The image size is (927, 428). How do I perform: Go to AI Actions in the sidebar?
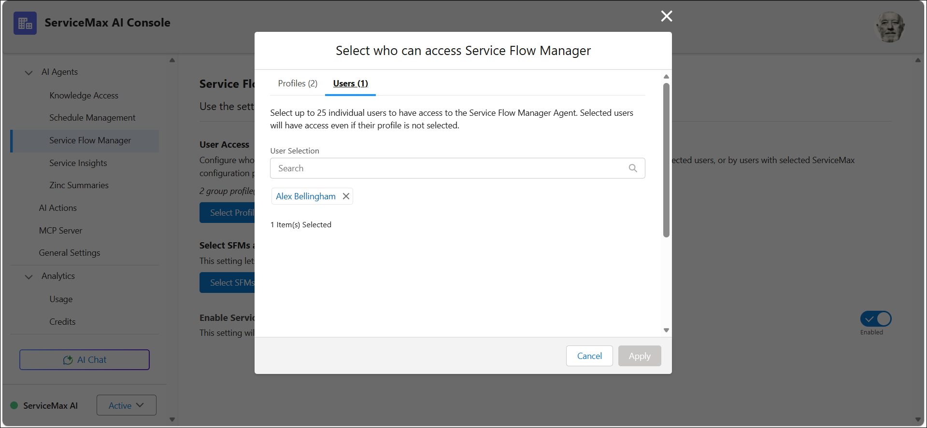(x=58, y=208)
